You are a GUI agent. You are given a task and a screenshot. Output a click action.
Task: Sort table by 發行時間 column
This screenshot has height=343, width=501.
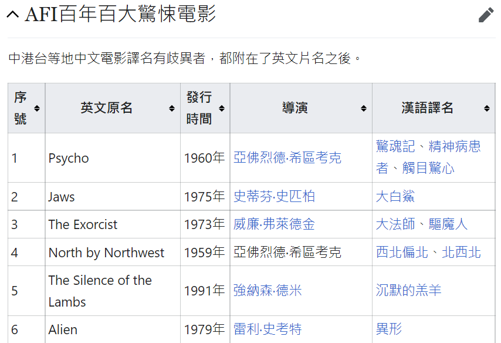click(x=221, y=108)
